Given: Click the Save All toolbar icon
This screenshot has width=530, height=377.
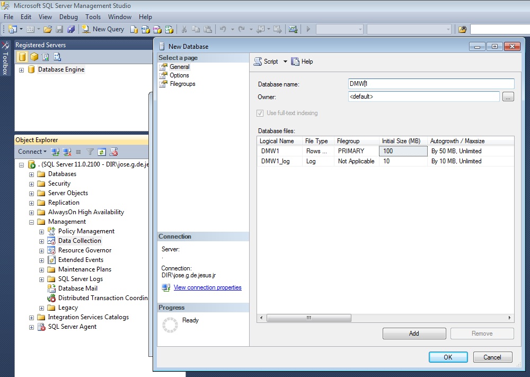Looking at the screenshot, I should pyautogui.click(x=71, y=29).
